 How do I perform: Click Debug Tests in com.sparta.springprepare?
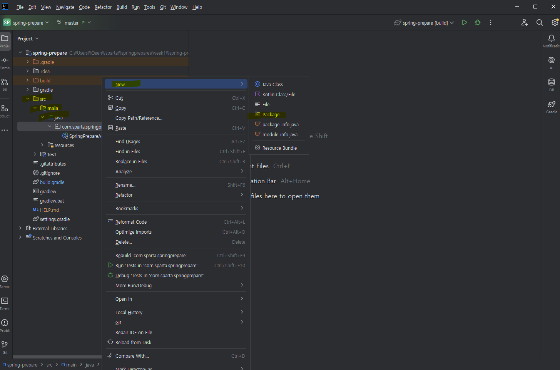click(176, 275)
